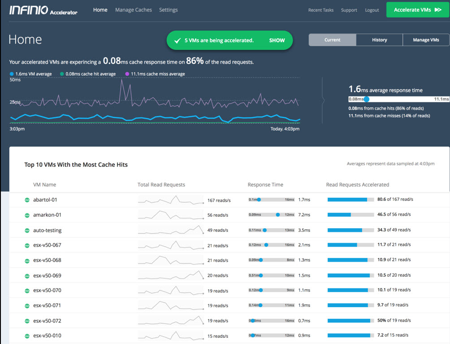Viewport: 450px width, 344px height.
Task: Go to Settings in top navigation
Action: tap(169, 10)
